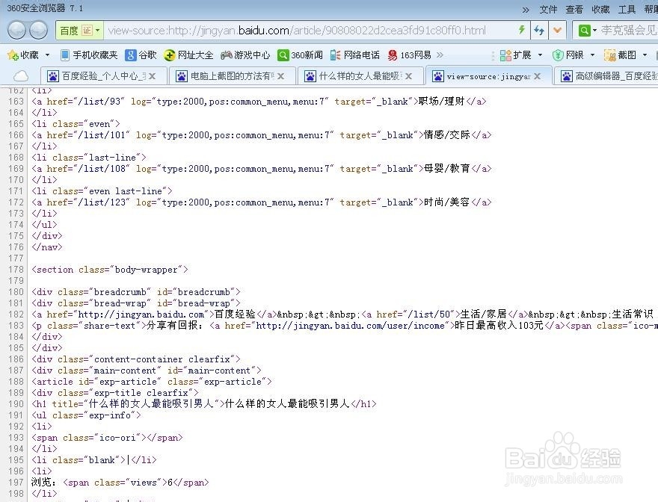658x502 pixels.
Task: Close the 电脑上截图的方法 tab
Action: tap(280, 76)
